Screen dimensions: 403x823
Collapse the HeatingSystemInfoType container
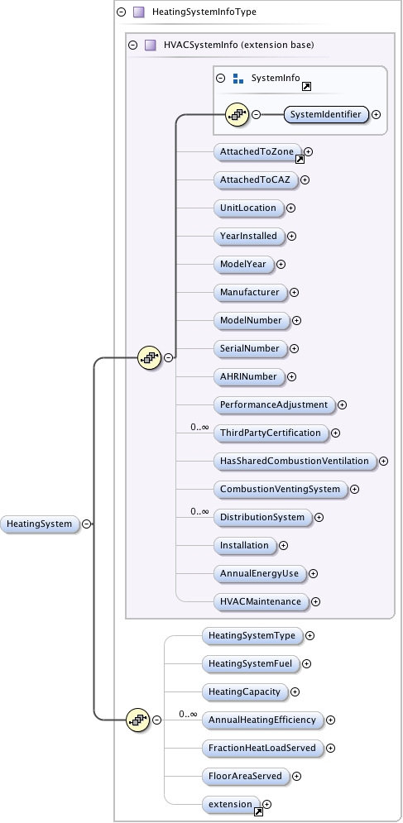click(122, 12)
